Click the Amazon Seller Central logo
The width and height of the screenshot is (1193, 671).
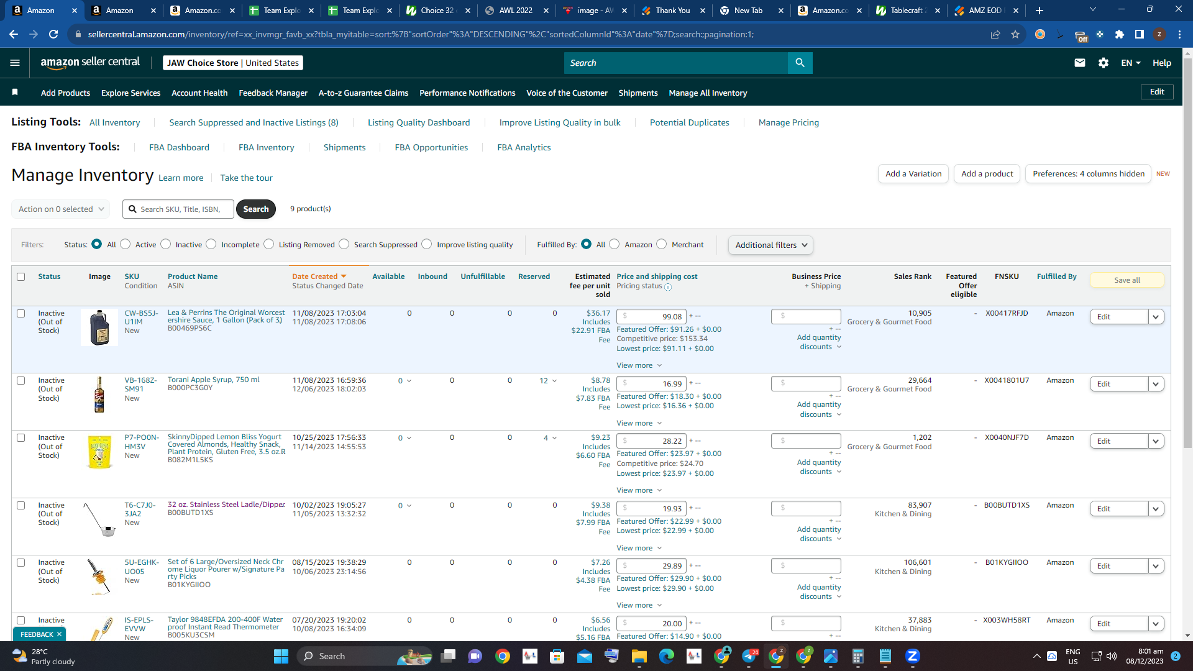tap(90, 62)
